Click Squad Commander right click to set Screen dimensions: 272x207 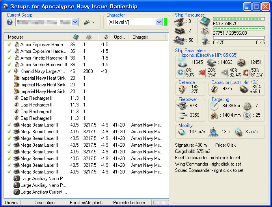209,170
